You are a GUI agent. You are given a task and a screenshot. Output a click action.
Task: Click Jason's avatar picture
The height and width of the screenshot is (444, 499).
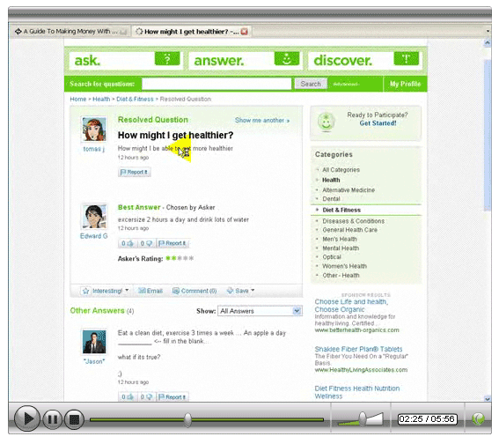[x=94, y=342]
